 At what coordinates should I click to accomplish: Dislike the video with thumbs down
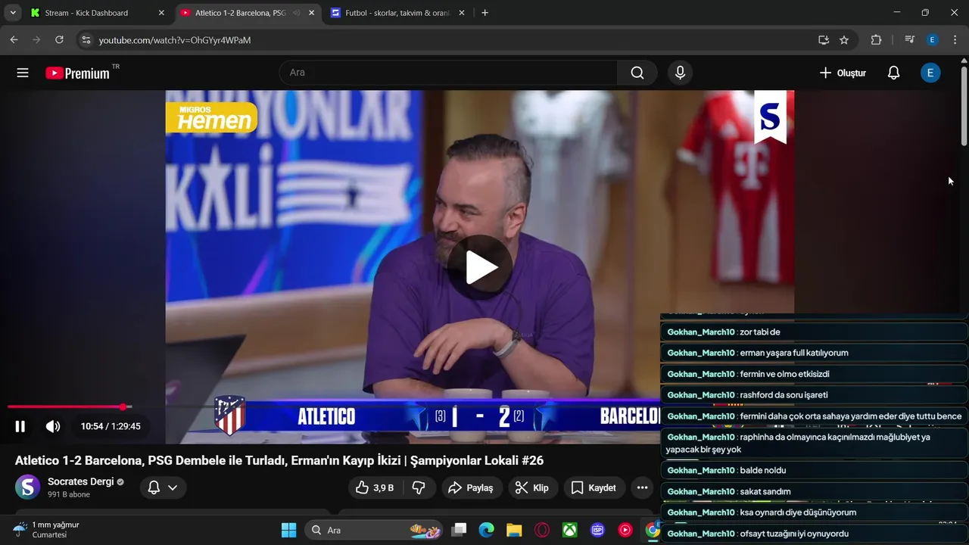point(419,488)
